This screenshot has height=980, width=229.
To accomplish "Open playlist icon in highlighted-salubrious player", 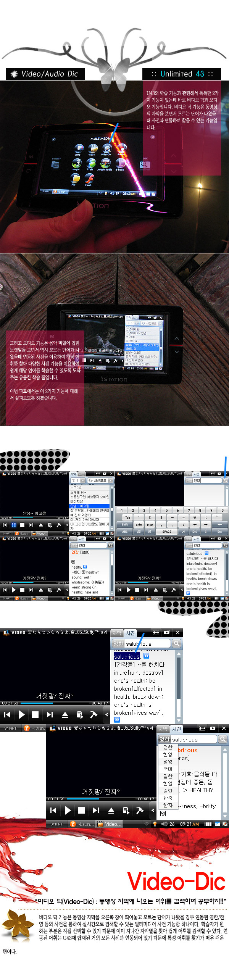I will [x=79, y=714].
